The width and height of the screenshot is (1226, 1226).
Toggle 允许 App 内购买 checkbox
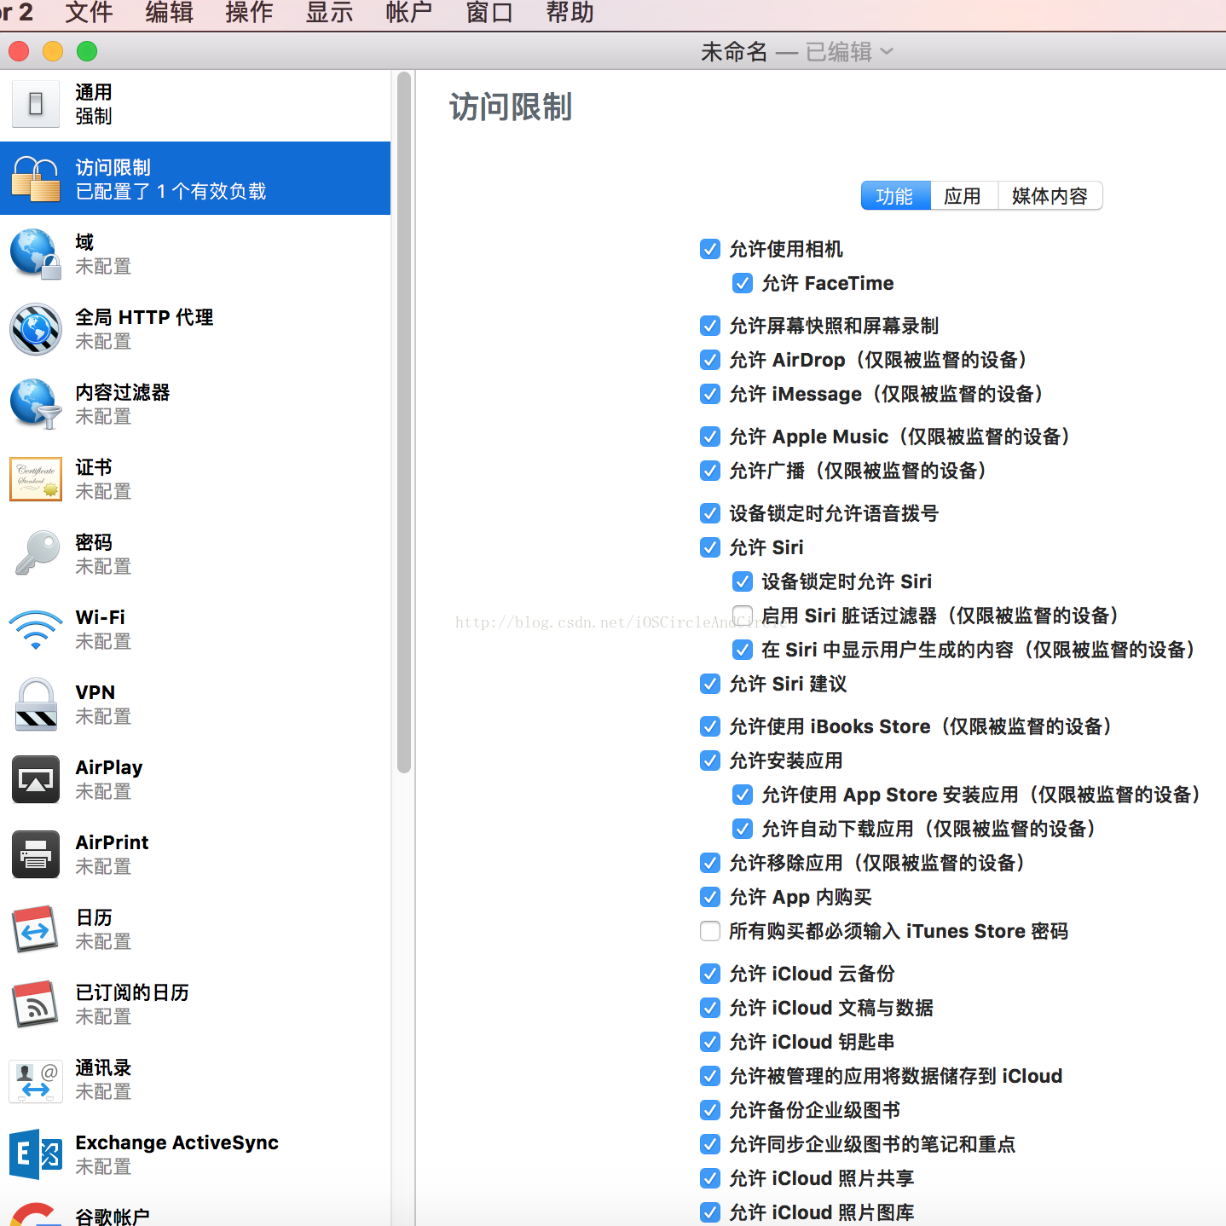(x=710, y=897)
